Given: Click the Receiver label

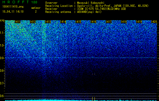Looking at the screenshot, I should tap(51, 9).
